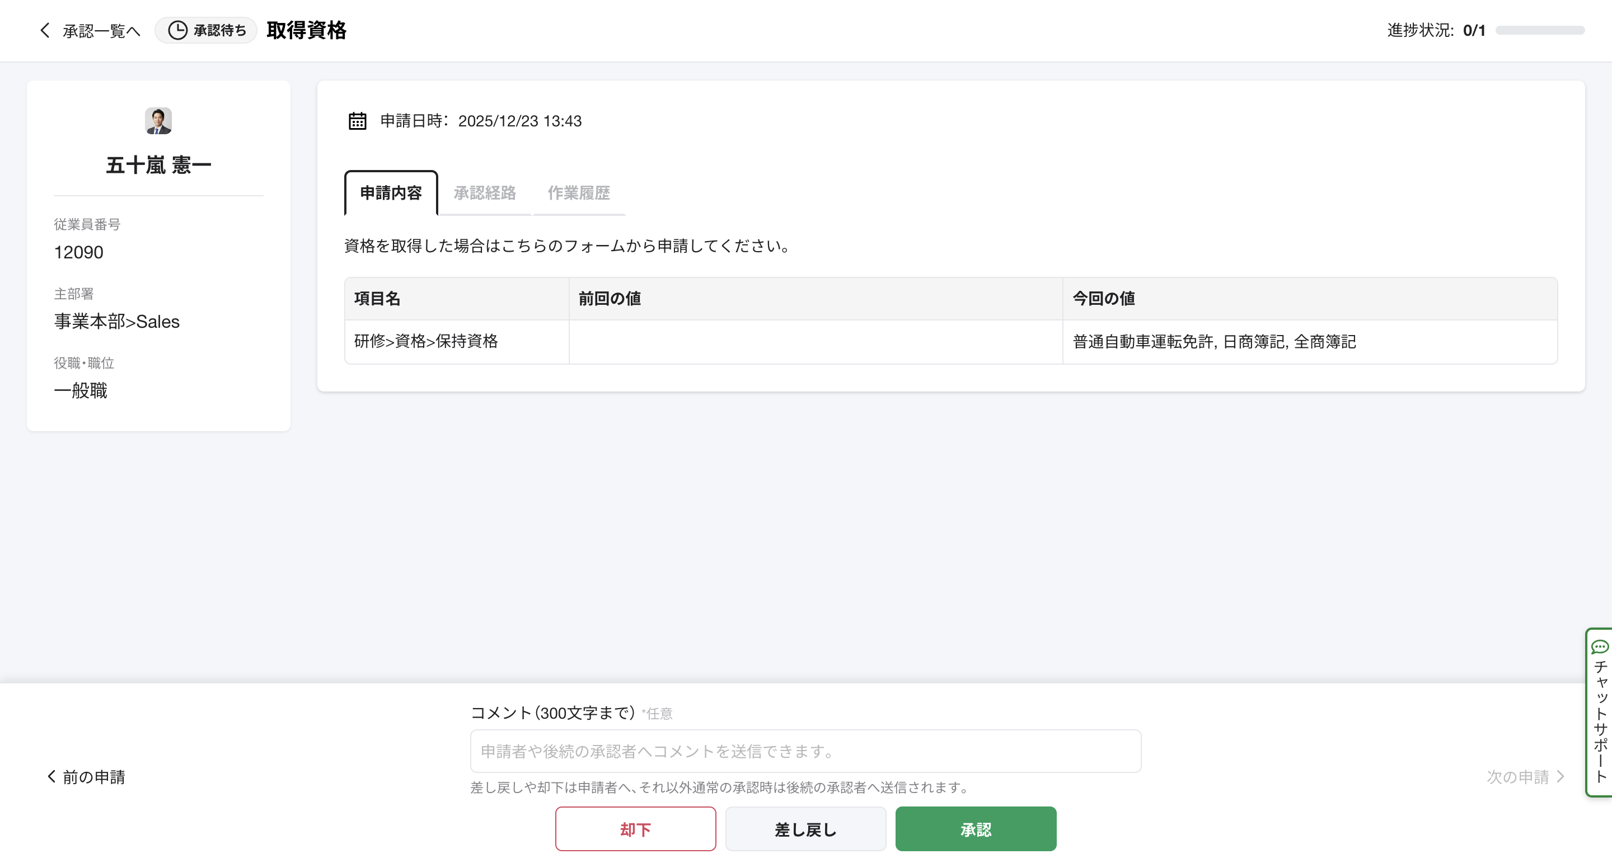Click the 研修>資格>保持資格 table row
Image resolution: width=1612 pixels, height=868 pixels.
[950, 342]
